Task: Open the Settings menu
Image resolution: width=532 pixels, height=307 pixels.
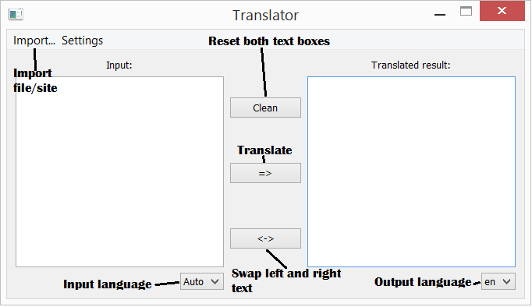Action: [x=82, y=41]
